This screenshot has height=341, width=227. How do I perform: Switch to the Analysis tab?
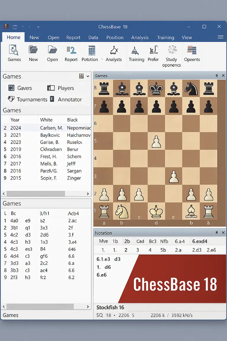140,37
